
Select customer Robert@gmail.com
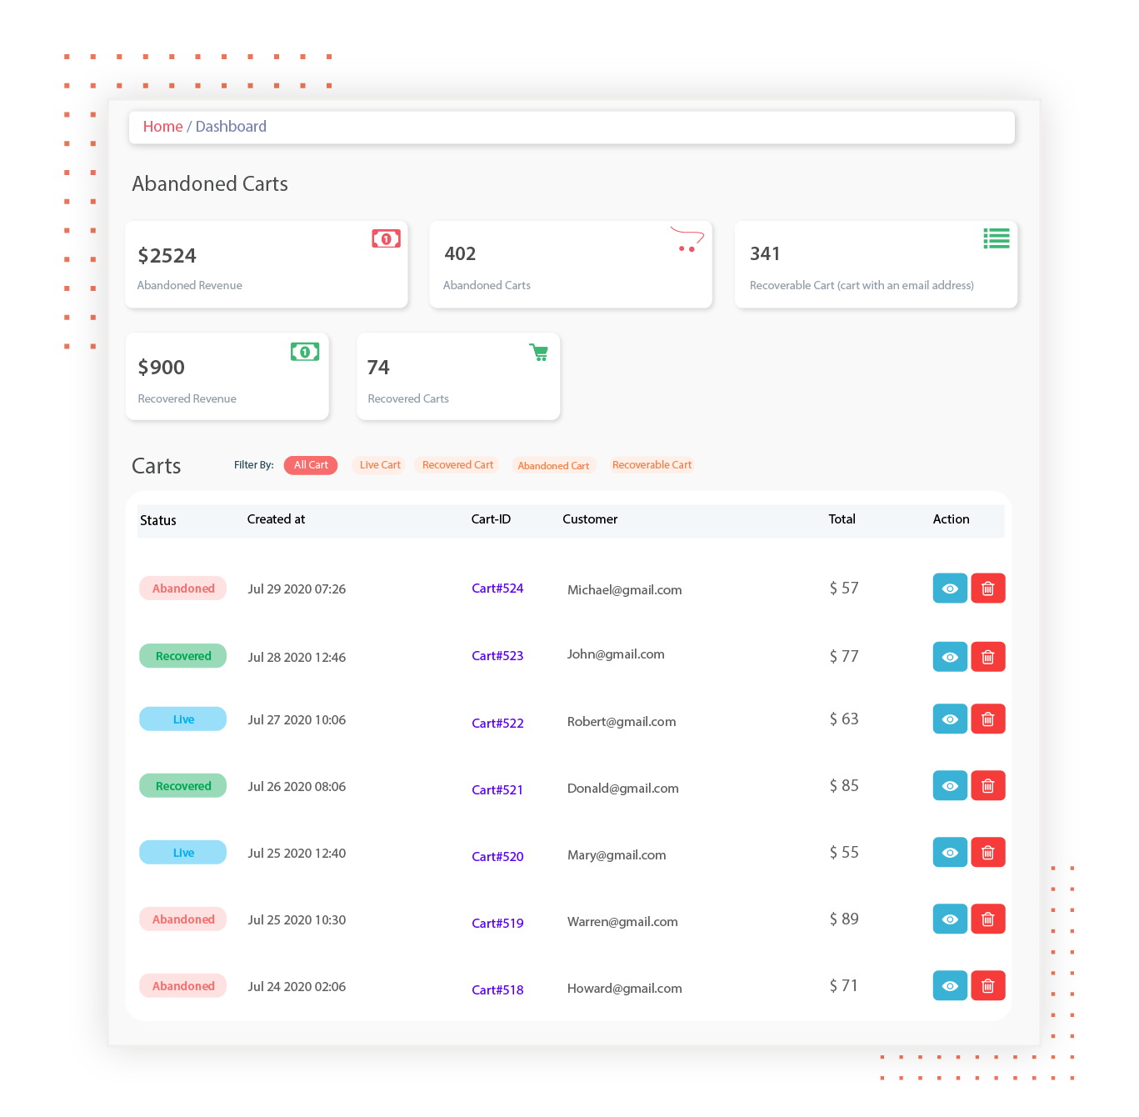[622, 722]
